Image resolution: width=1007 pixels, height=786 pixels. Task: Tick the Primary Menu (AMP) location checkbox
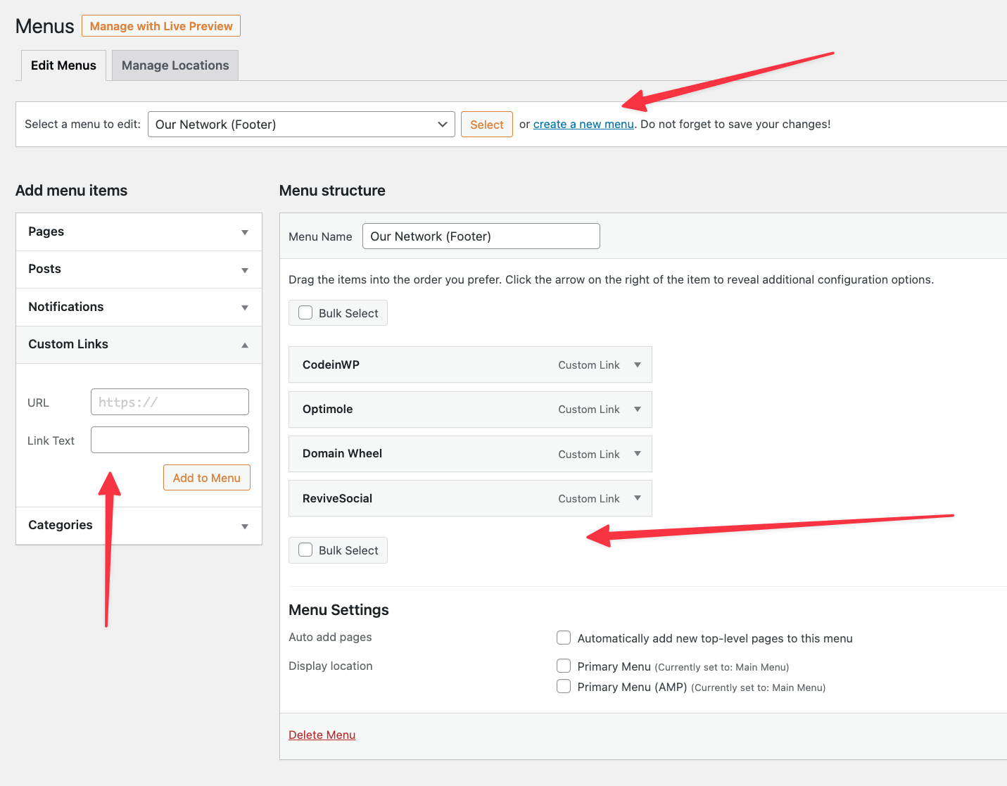(564, 687)
